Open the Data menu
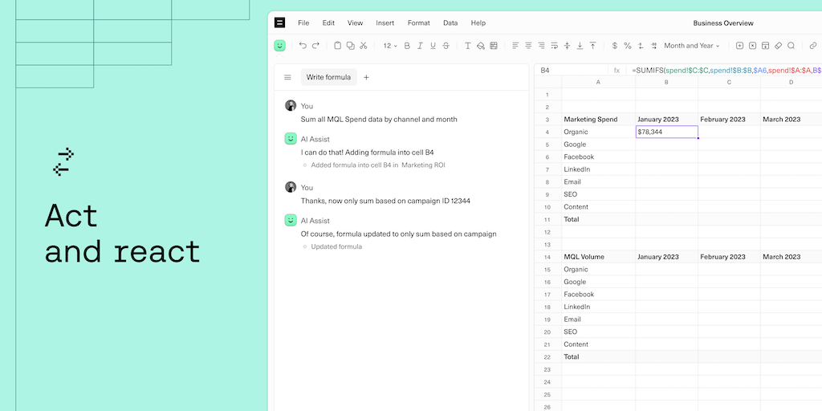Image resolution: width=822 pixels, height=411 pixels. (x=450, y=23)
